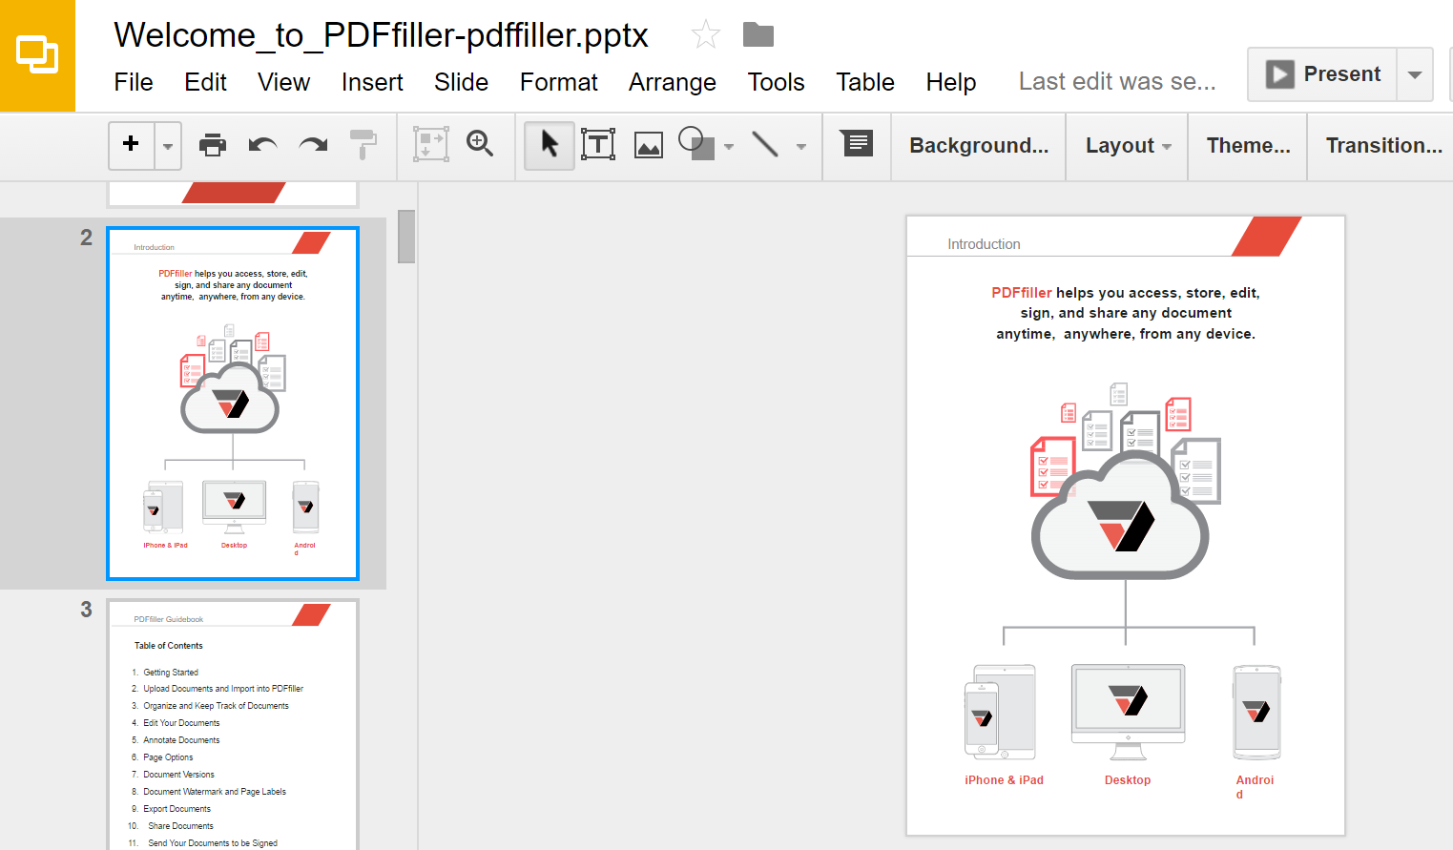Click the Present button

click(1322, 74)
